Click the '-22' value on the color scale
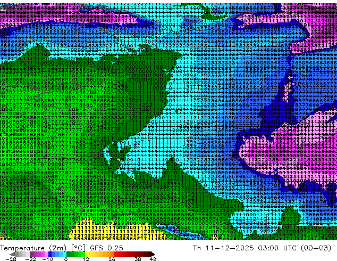337x261 pixels. (31, 259)
